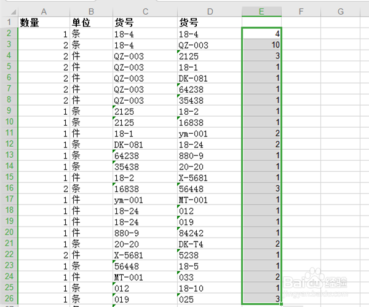
Task: Select column F header
Action: 301,12
